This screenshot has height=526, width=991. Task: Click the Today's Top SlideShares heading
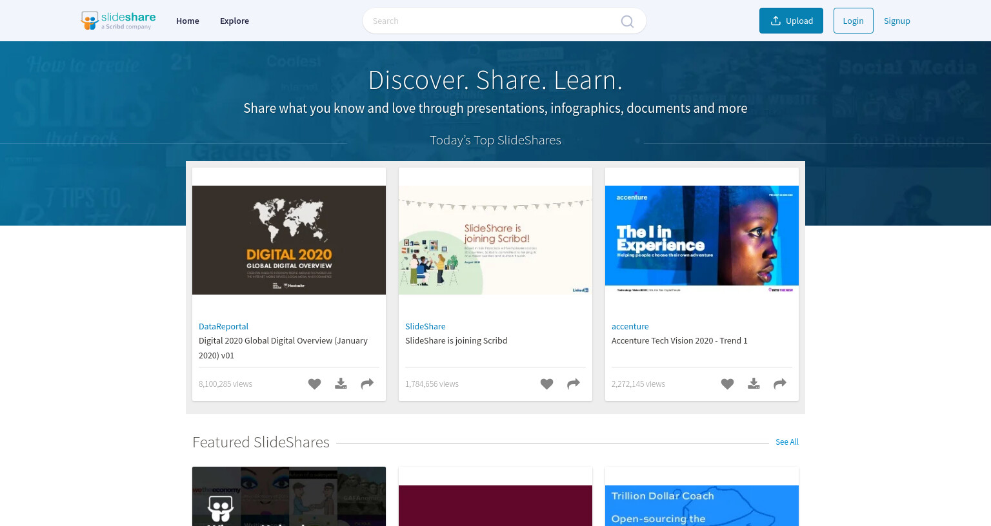pos(495,141)
